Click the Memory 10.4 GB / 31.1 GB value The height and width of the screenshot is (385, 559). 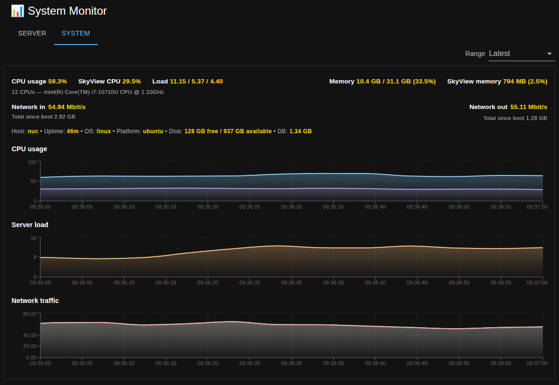(396, 82)
